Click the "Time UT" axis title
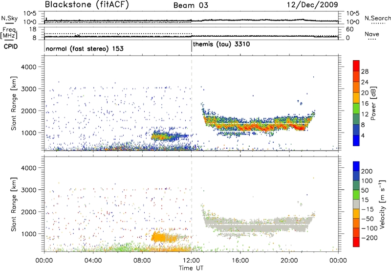Screen dimensions: 391x271 click(x=191, y=268)
